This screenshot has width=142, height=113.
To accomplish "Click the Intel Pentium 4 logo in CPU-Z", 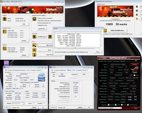I will pyautogui.click(x=41, y=77).
